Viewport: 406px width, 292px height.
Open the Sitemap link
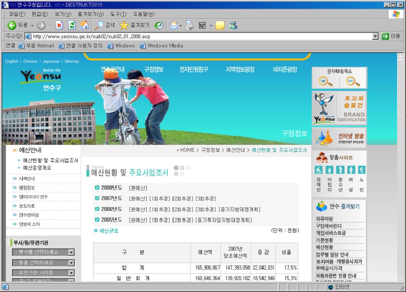point(72,61)
